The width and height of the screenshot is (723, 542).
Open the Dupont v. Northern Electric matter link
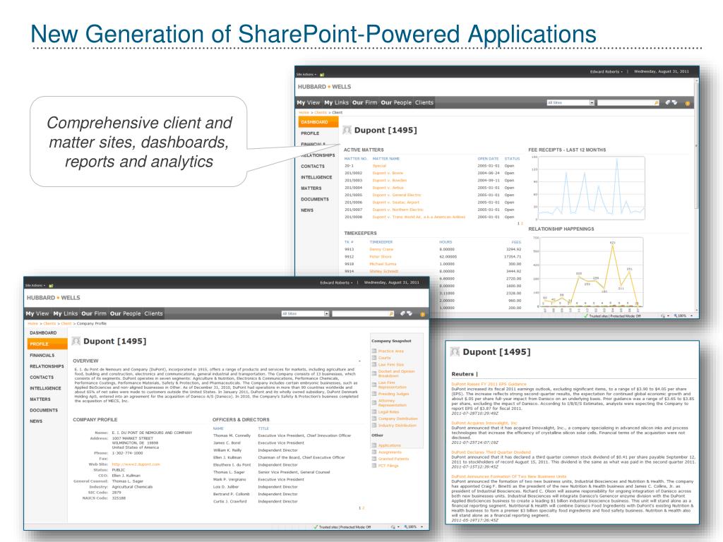[398, 210]
